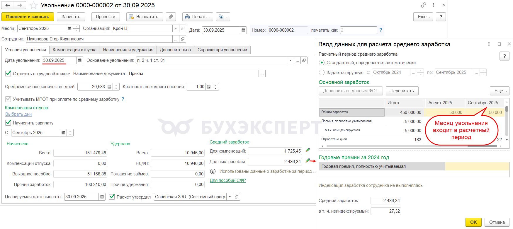This screenshot has width=513, height=229.
Task: Confirm average earnings dialog with OK
Action: [473, 222]
